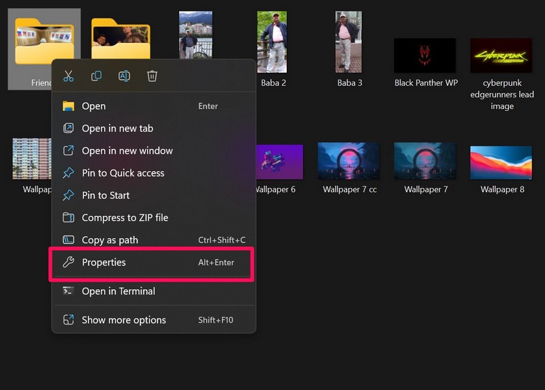Viewport: 545px width, 390px height.
Task: Click the Copy icon in context menu
Action: point(96,76)
